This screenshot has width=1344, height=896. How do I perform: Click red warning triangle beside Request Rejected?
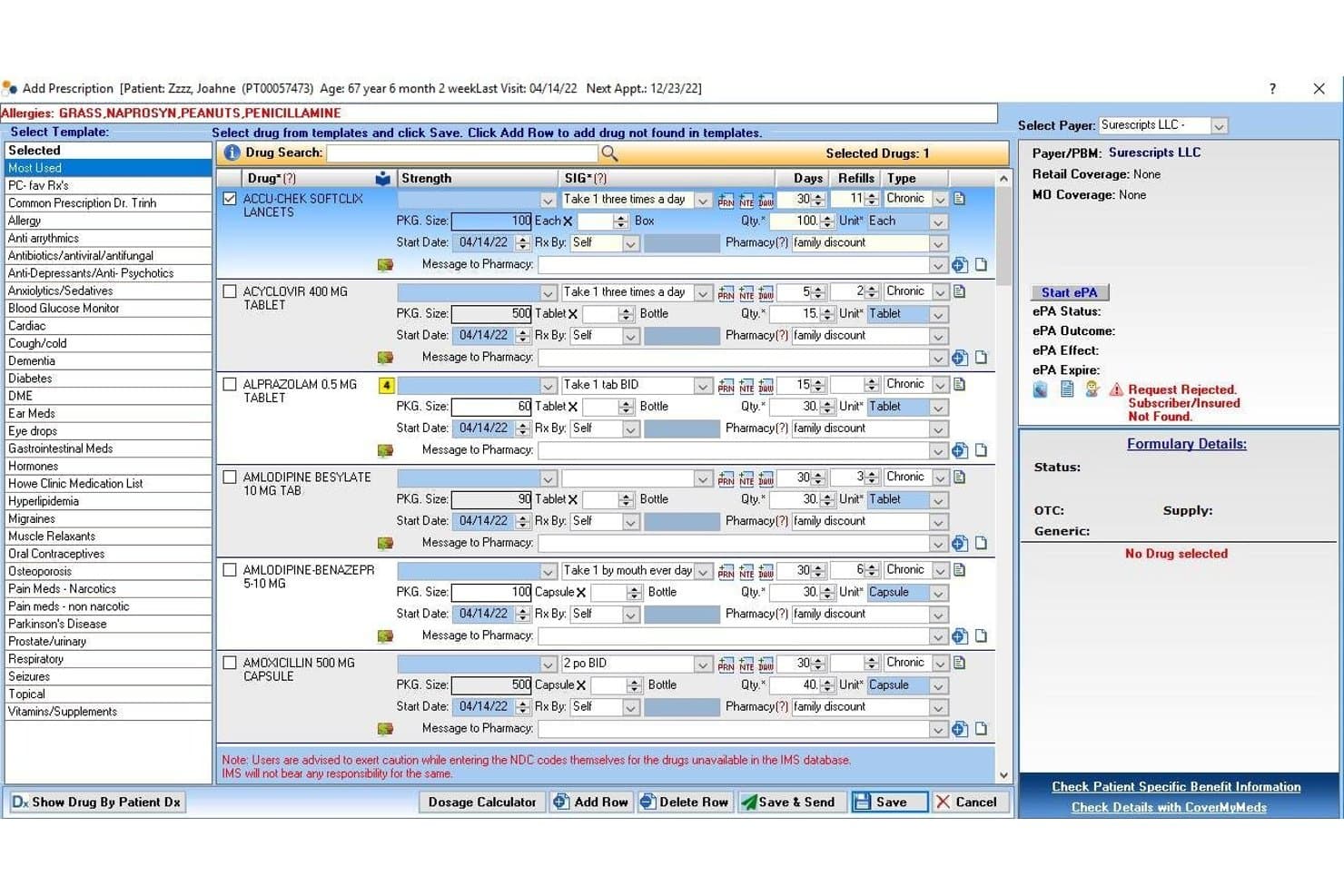[x=1116, y=389]
